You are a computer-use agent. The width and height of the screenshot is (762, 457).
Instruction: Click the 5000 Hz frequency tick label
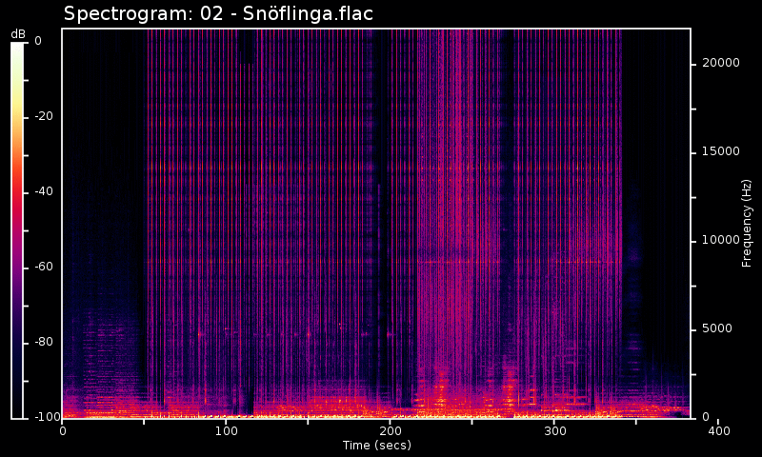pos(716,328)
